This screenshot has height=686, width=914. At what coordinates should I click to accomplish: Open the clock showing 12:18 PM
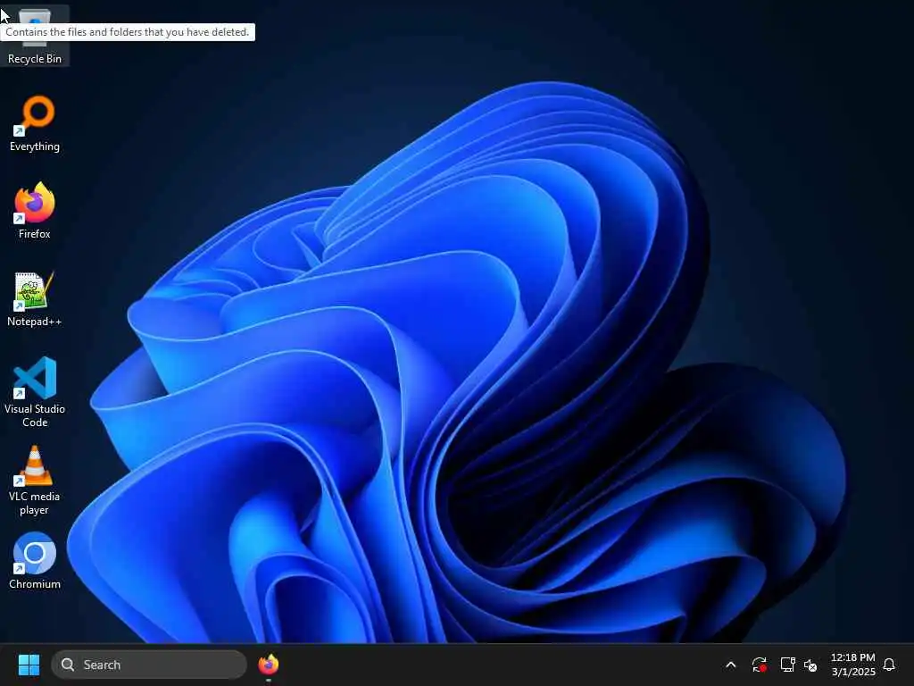point(852,665)
